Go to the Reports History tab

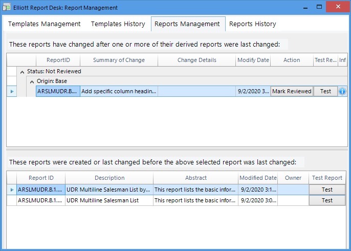click(x=253, y=24)
